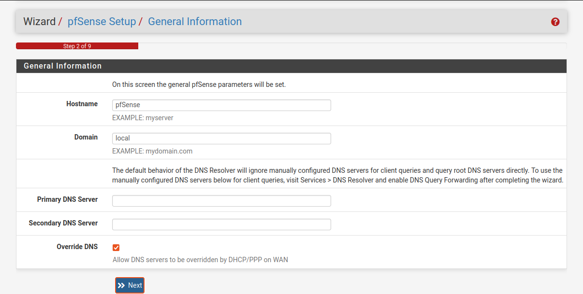
Task: Focus the Hostname input field
Action: pyautogui.click(x=221, y=105)
